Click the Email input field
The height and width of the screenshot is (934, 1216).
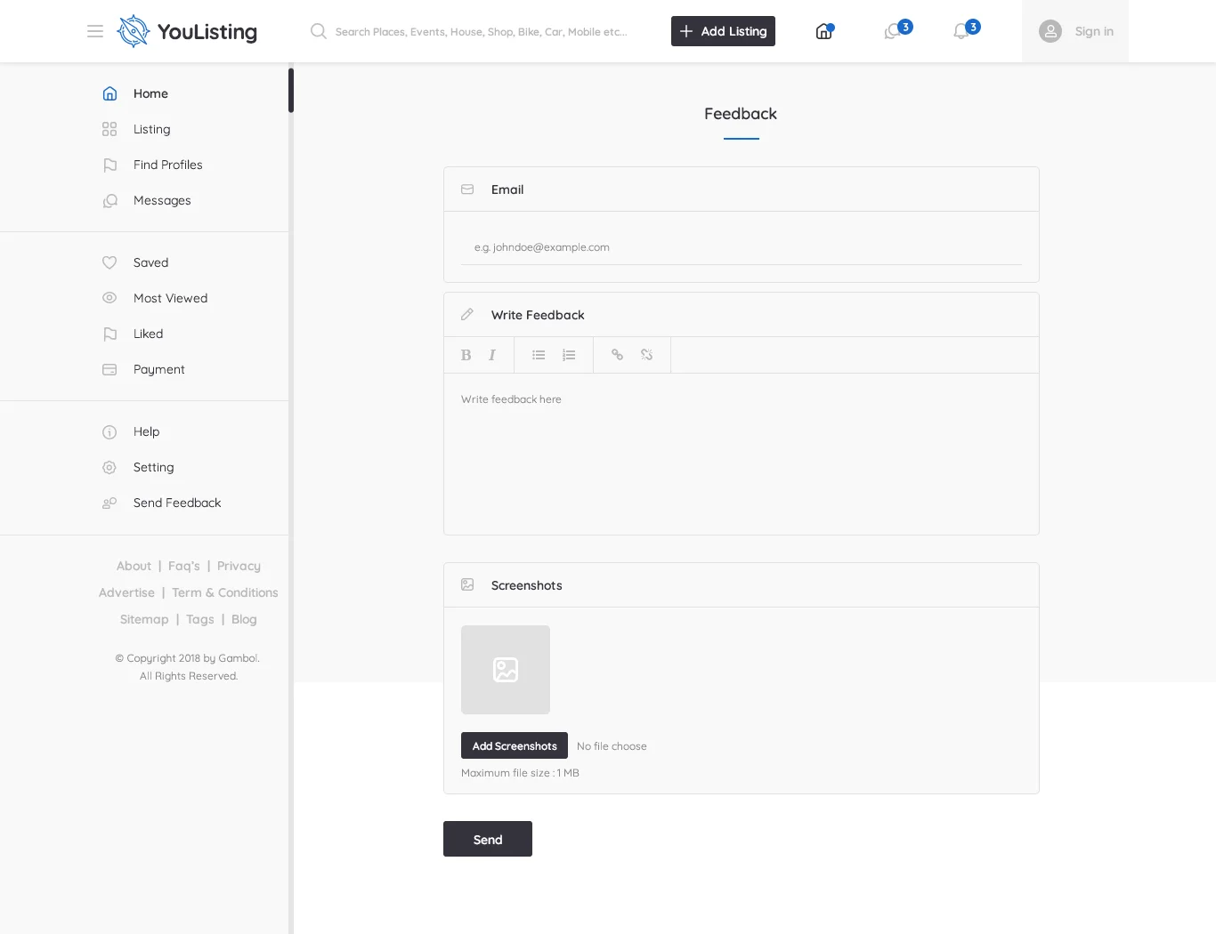(741, 247)
